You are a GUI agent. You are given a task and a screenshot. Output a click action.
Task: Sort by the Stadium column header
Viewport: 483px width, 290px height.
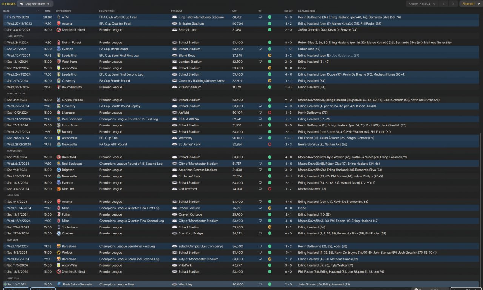176,11
